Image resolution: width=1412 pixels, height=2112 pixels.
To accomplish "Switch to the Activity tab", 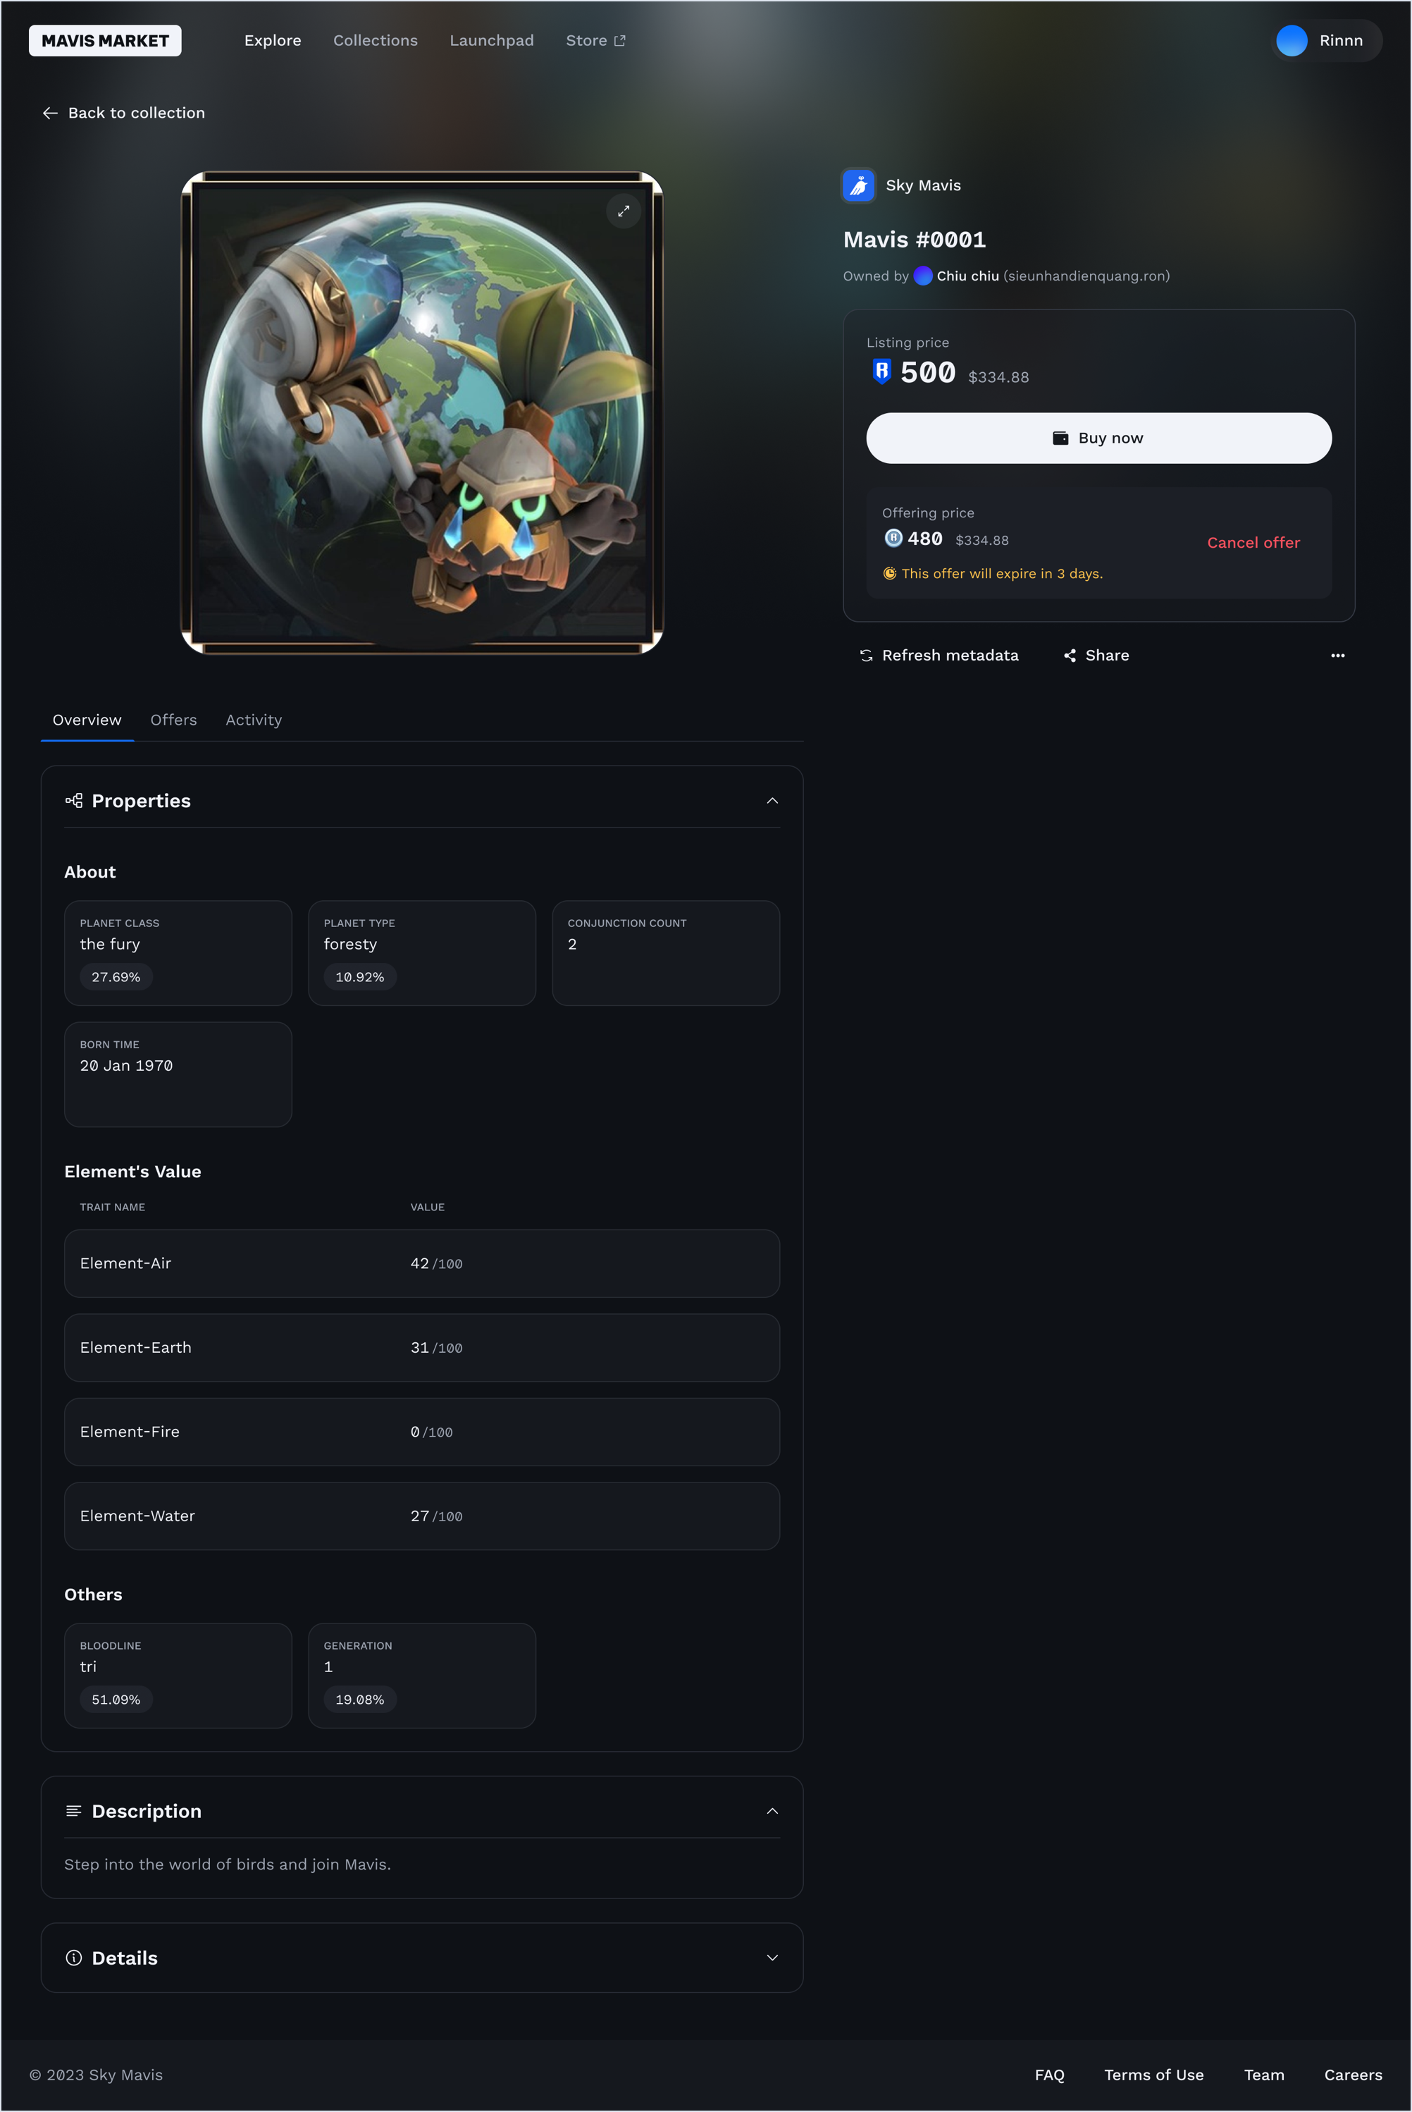I will (x=254, y=720).
